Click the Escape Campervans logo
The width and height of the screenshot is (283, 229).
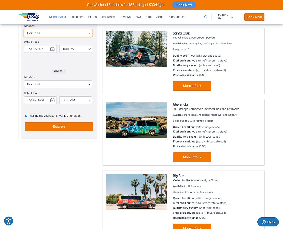28,17
